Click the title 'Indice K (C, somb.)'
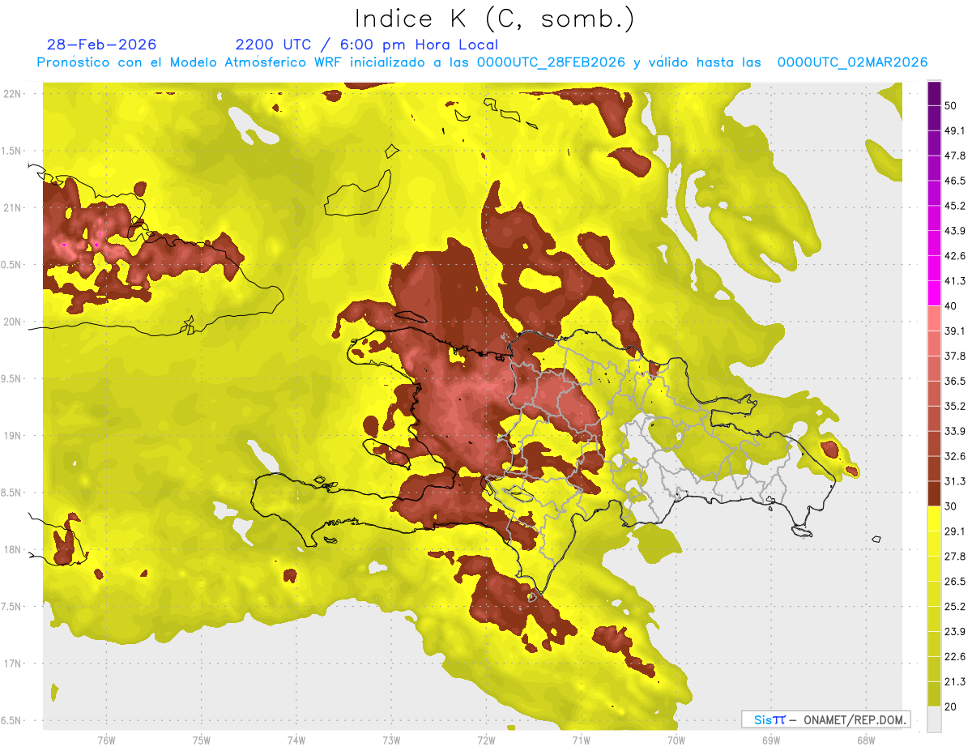The image size is (972, 751). tap(495, 19)
